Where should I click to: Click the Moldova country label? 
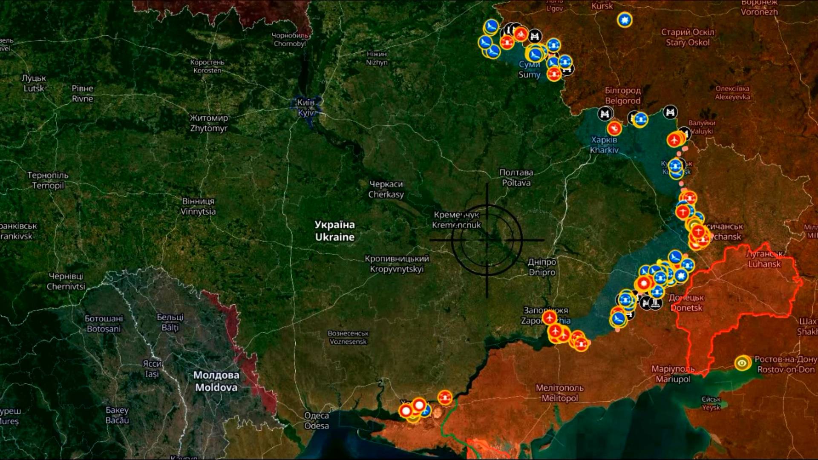point(216,381)
